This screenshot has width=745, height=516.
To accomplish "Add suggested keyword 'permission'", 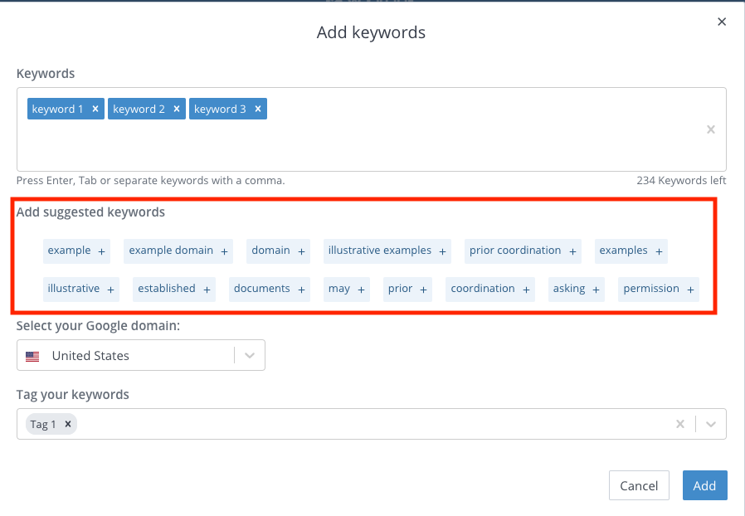I will point(659,289).
